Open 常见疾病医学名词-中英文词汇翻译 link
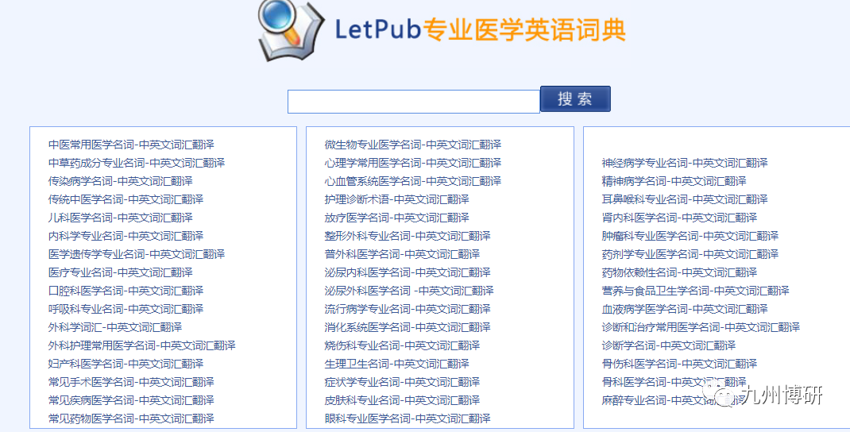Image resolution: width=850 pixels, height=432 pixels. (131, 400)
